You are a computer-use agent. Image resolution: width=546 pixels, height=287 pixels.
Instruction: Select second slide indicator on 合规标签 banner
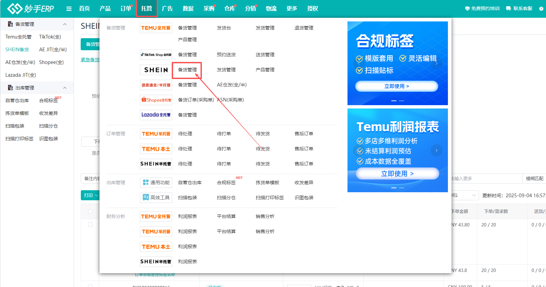pos(401,100)
